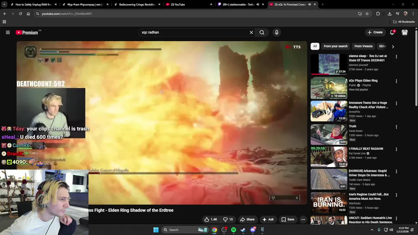Switch to the #fyp #ram #hpcompaq tab
418x235 pixels.
tap(85, 5)
